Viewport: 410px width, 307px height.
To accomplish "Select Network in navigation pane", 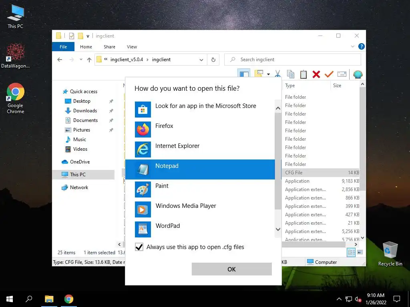I will pyautogui.click(x=79, y=187).
